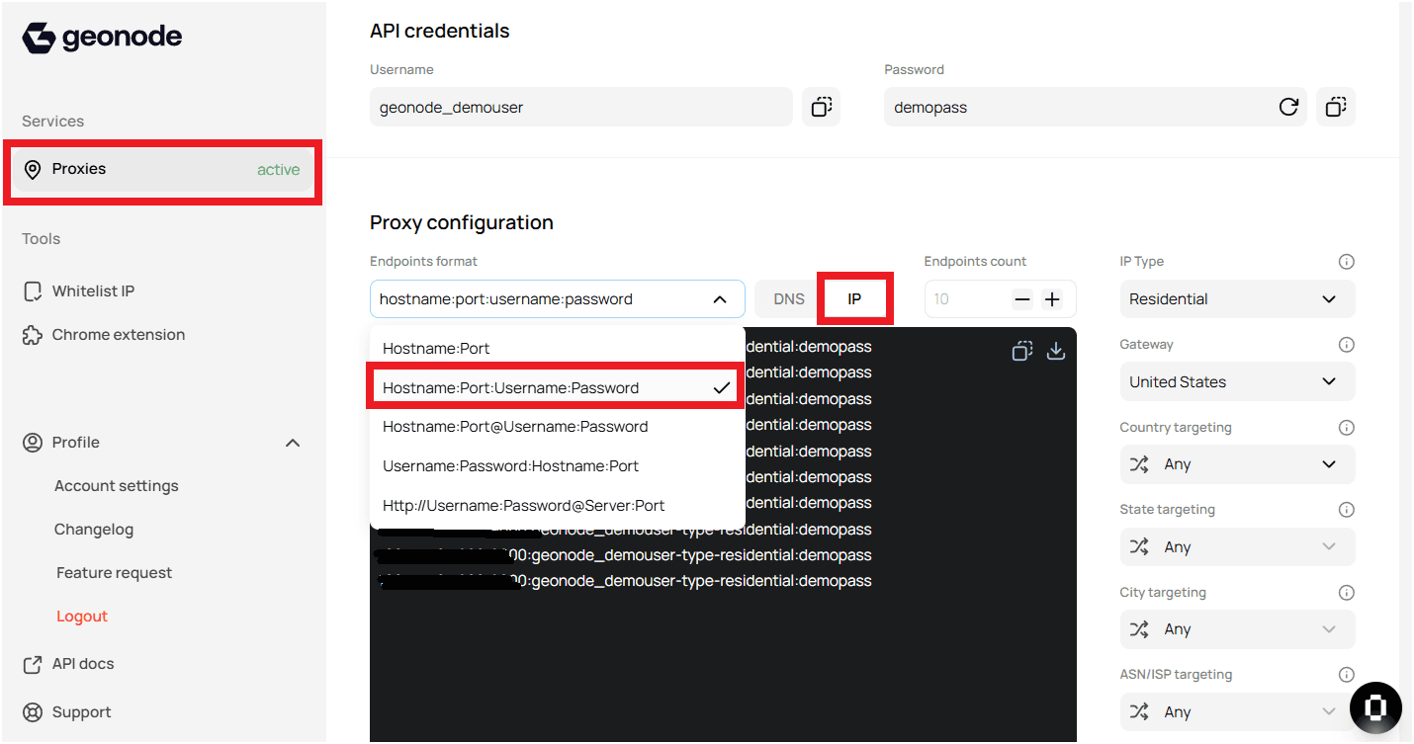Copy the username to clipboard
Screen dimensions: 1414x744
pos(821,107)
